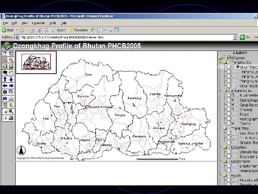Viewport: 258px width, 194px height.
Task: Open the Set Units tool
Action: [5, 105]
